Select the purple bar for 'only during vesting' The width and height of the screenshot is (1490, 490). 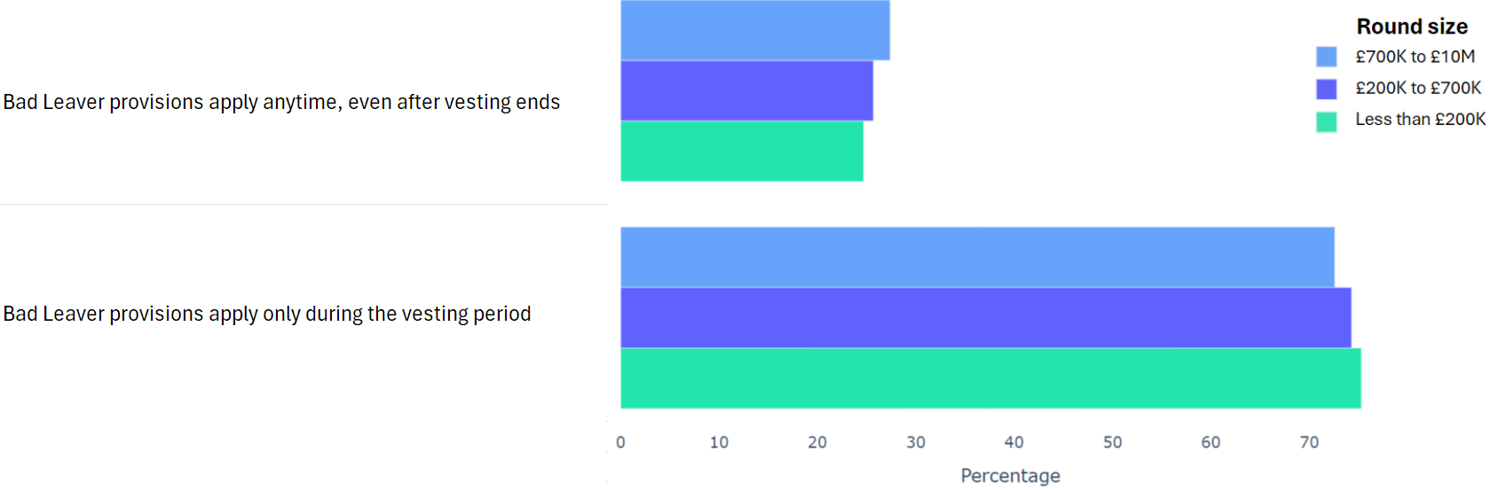[985, 317]
